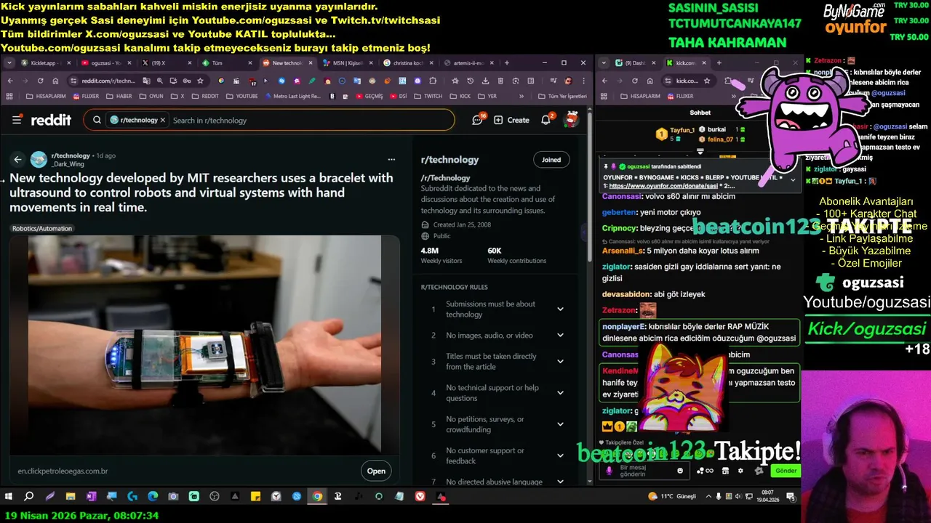The height and width of the screenshot is (523, 931).
Task: Remove the r/technology search filter chip
Action: pyautogui.click(x=163, y=120)
